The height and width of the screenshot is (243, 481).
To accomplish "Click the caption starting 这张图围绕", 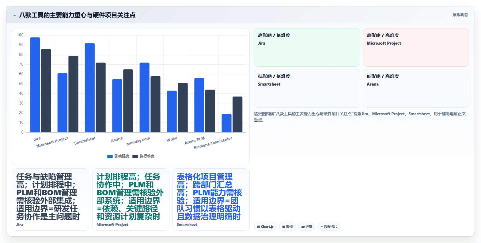I will [360, 117].
